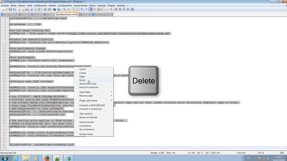The width and height of the screenshot is (287, 161).
Task: Click the Run Macro Multiple Times icon
Action: pyautogui.click(x=128, y=9)
